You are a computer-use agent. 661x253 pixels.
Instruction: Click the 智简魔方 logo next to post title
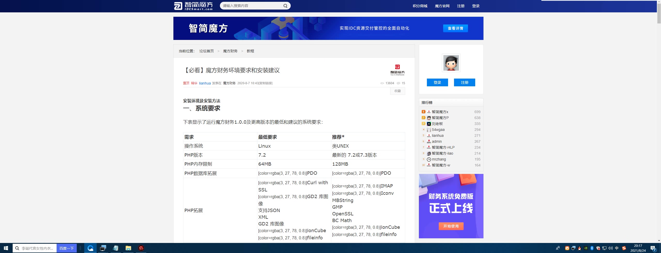397,70
